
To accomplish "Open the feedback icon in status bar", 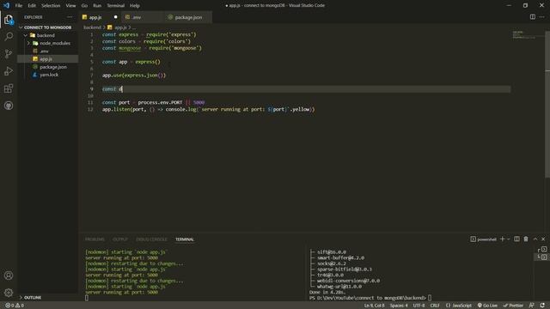I will pyautogui.click(x=532, y=306).
